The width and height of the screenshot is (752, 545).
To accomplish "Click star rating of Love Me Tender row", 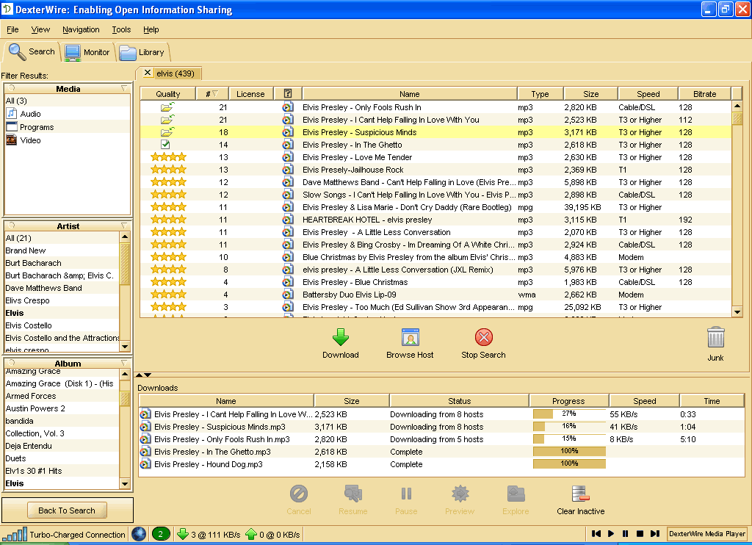I will pyautogui.click(x=168, y=157).
